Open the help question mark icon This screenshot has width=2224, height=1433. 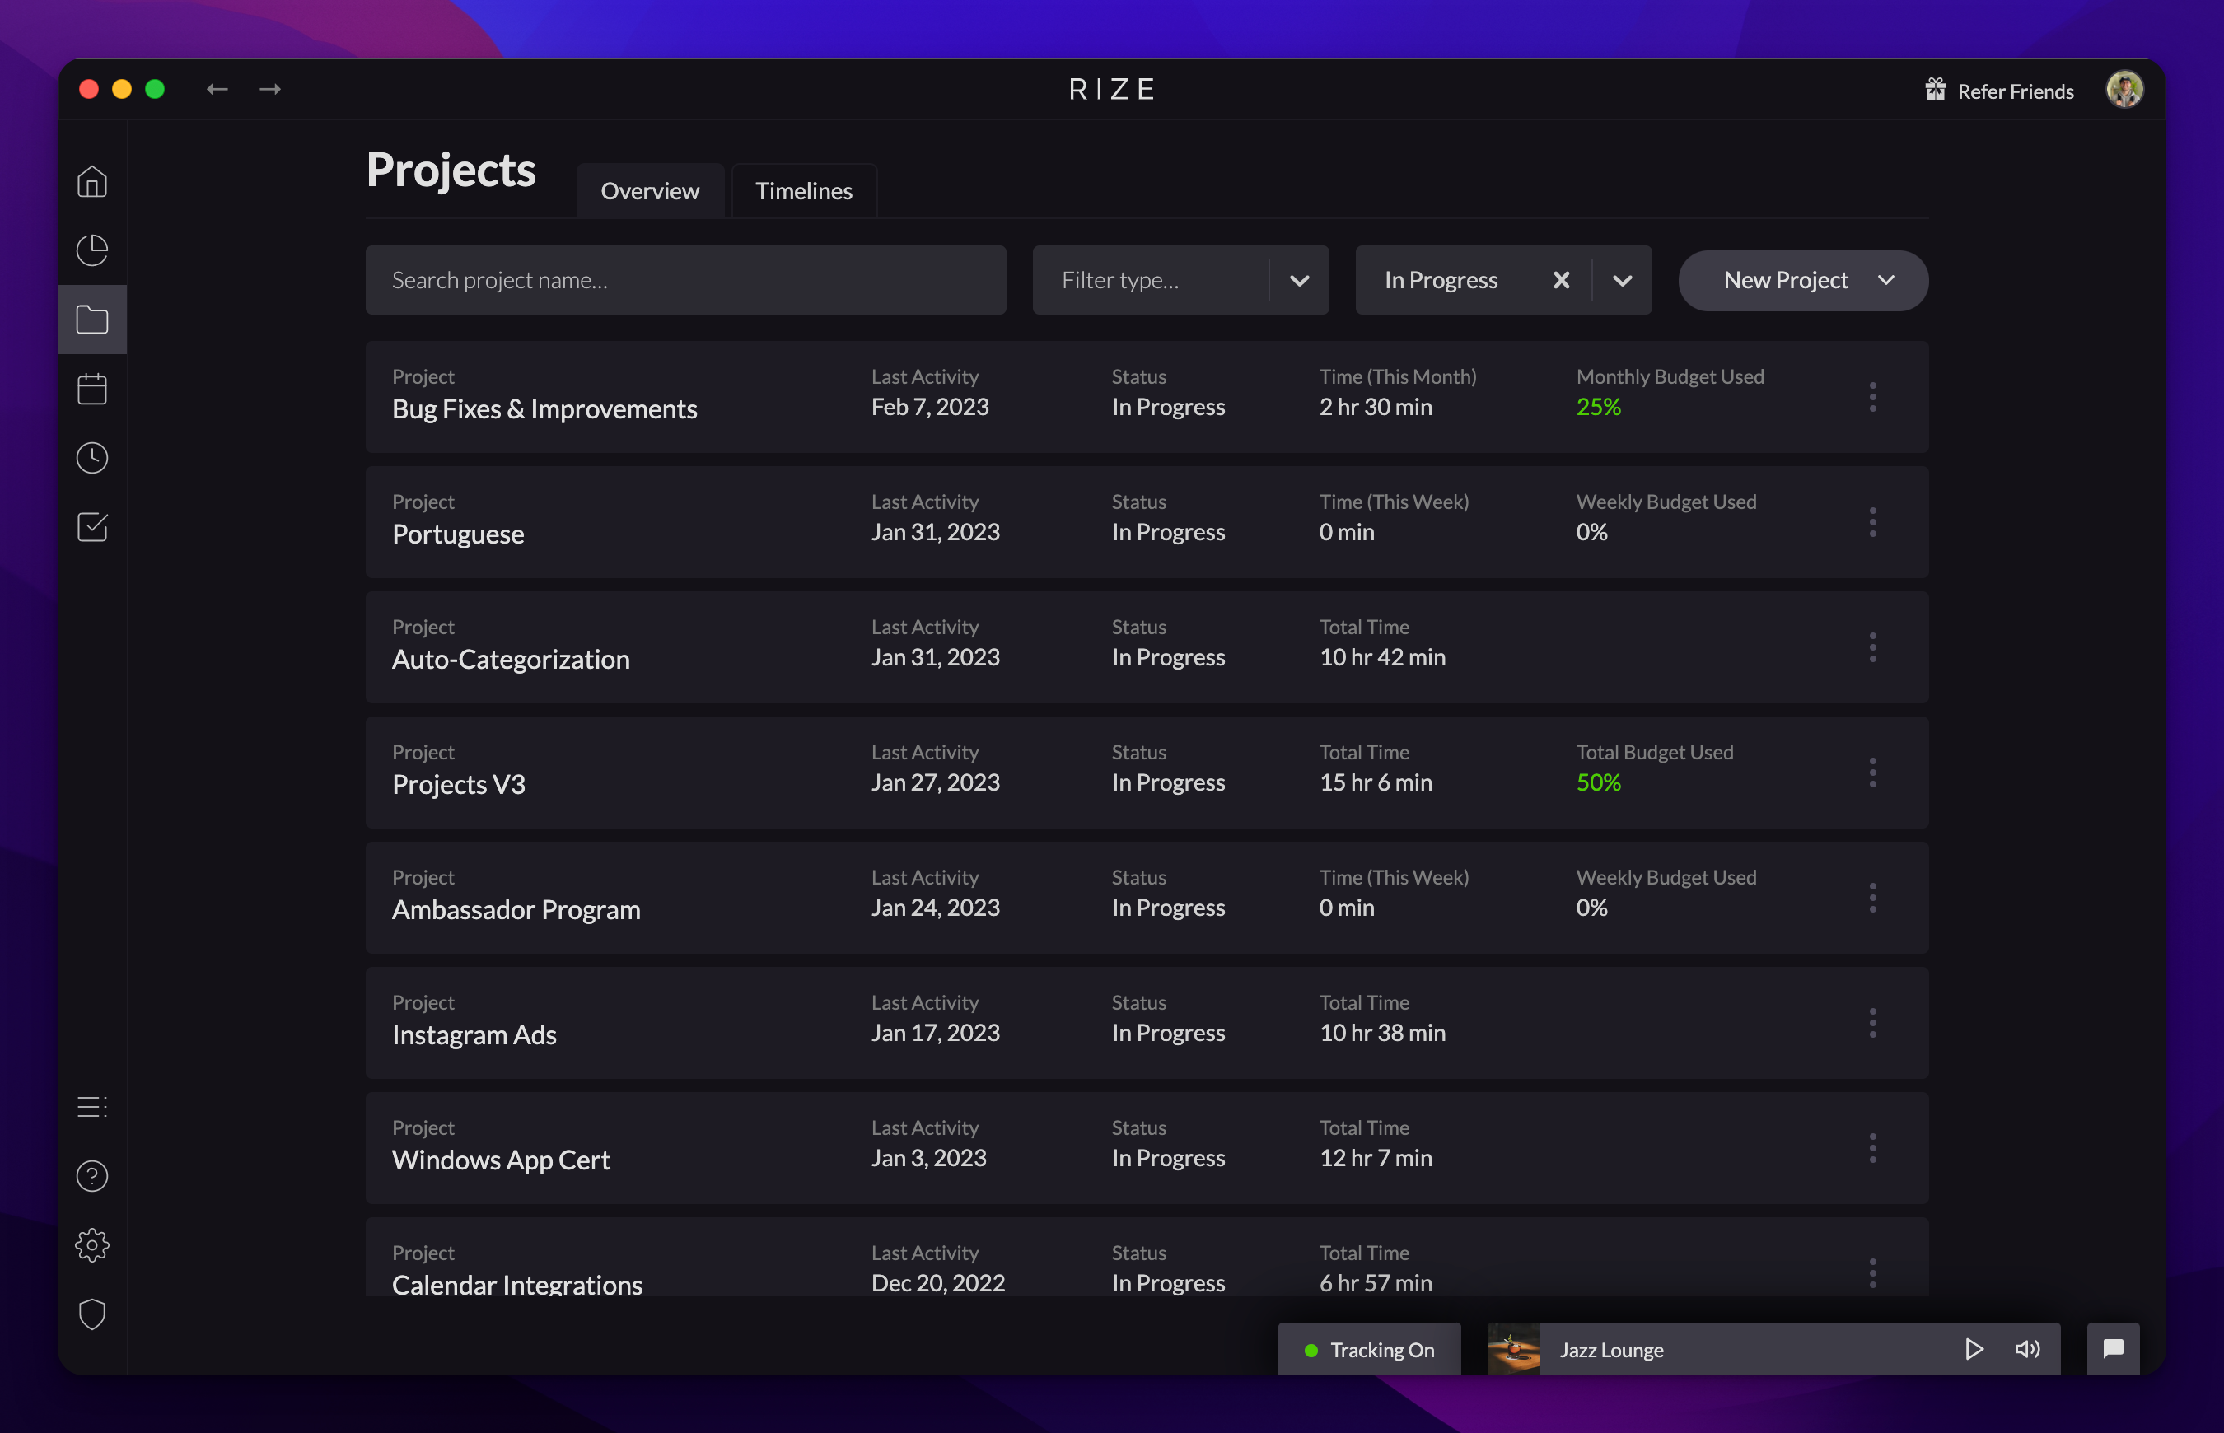tap(92, 1176)
